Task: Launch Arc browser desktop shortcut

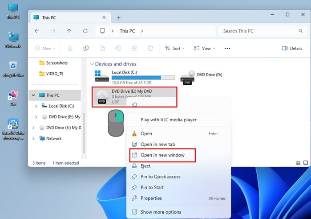Action: [13, 98]
